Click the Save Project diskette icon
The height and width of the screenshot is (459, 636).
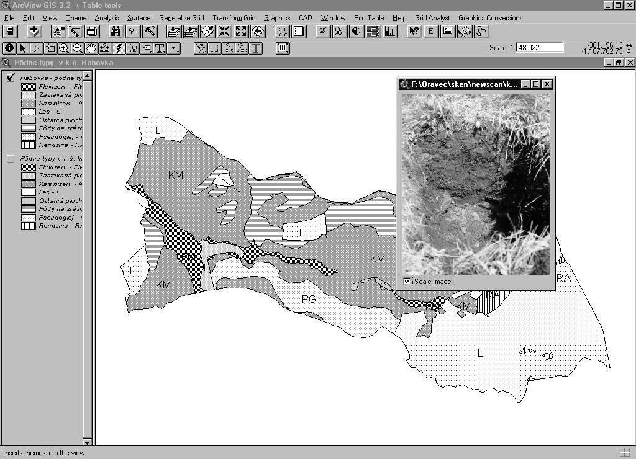[10, 31]
